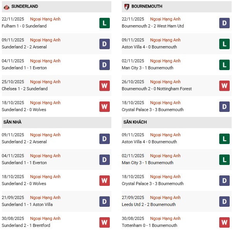The image size is (232, 230).
Task: Click the Bournemouth club crest icon
Action: point(126,7)
